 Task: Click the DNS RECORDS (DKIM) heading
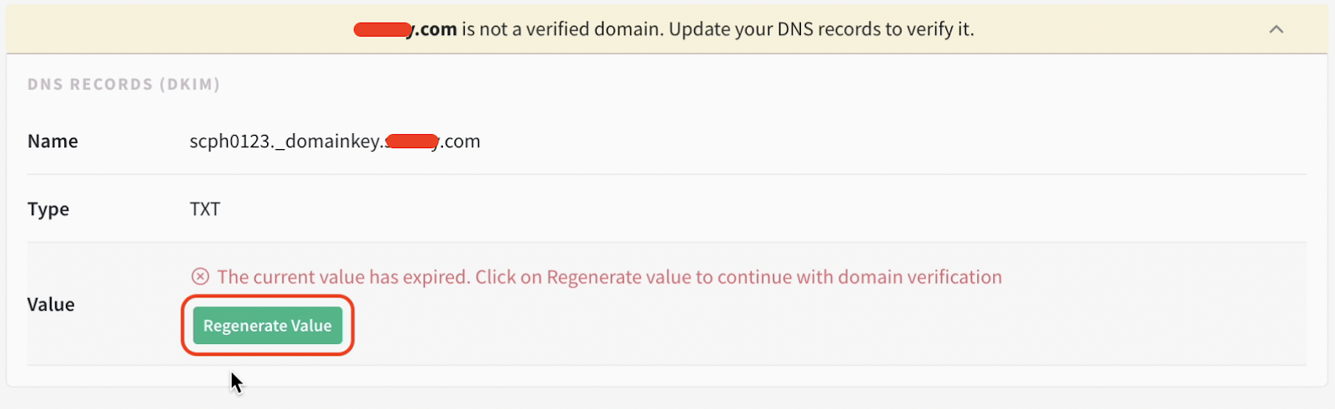click(123, 84)
